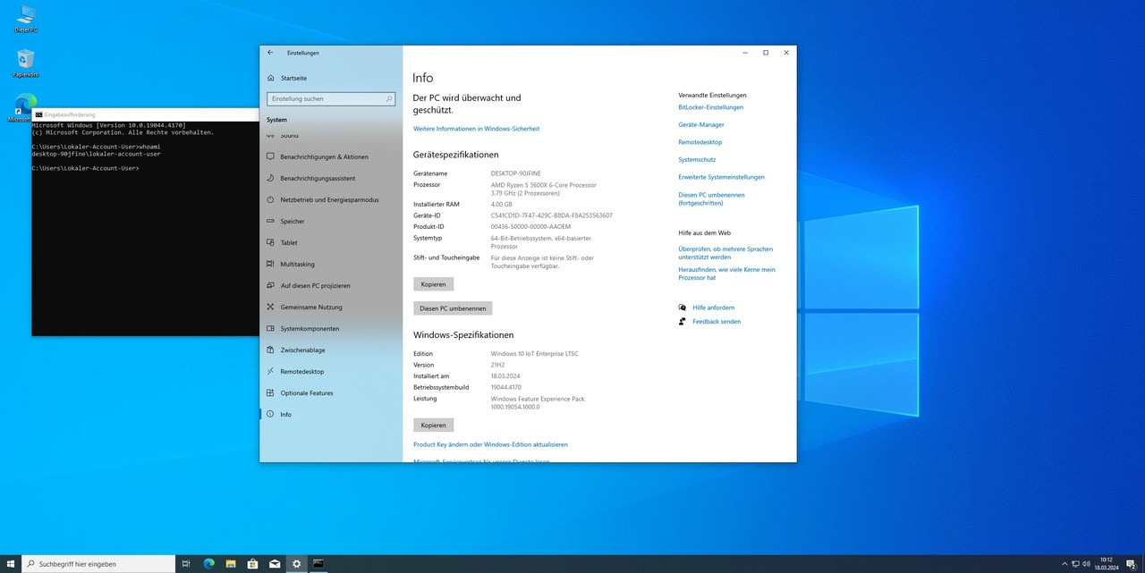
Task: Maximize the Einstellungen window
Action: tap(766, 53)
